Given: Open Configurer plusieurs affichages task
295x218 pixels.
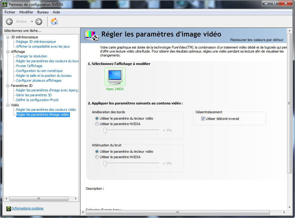Looking at the screenshot, I should 39,80.
